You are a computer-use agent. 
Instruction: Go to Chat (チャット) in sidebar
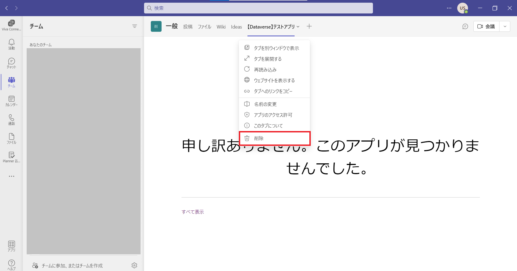(11, 63)
